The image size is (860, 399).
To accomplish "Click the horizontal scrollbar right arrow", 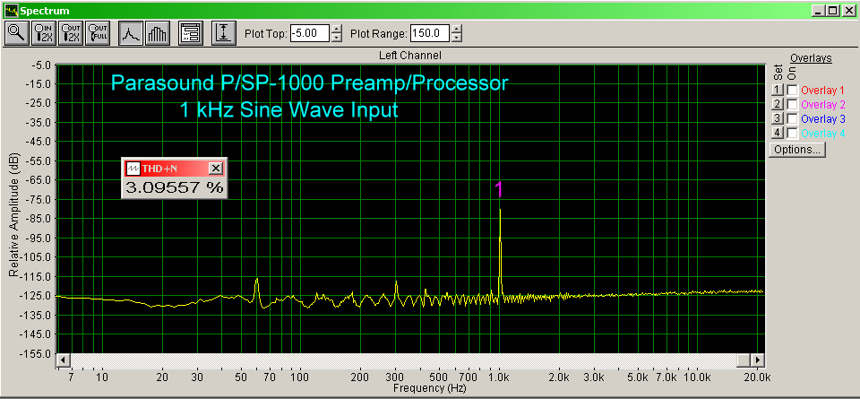I will pyautogui.click(x=758, y=360).
